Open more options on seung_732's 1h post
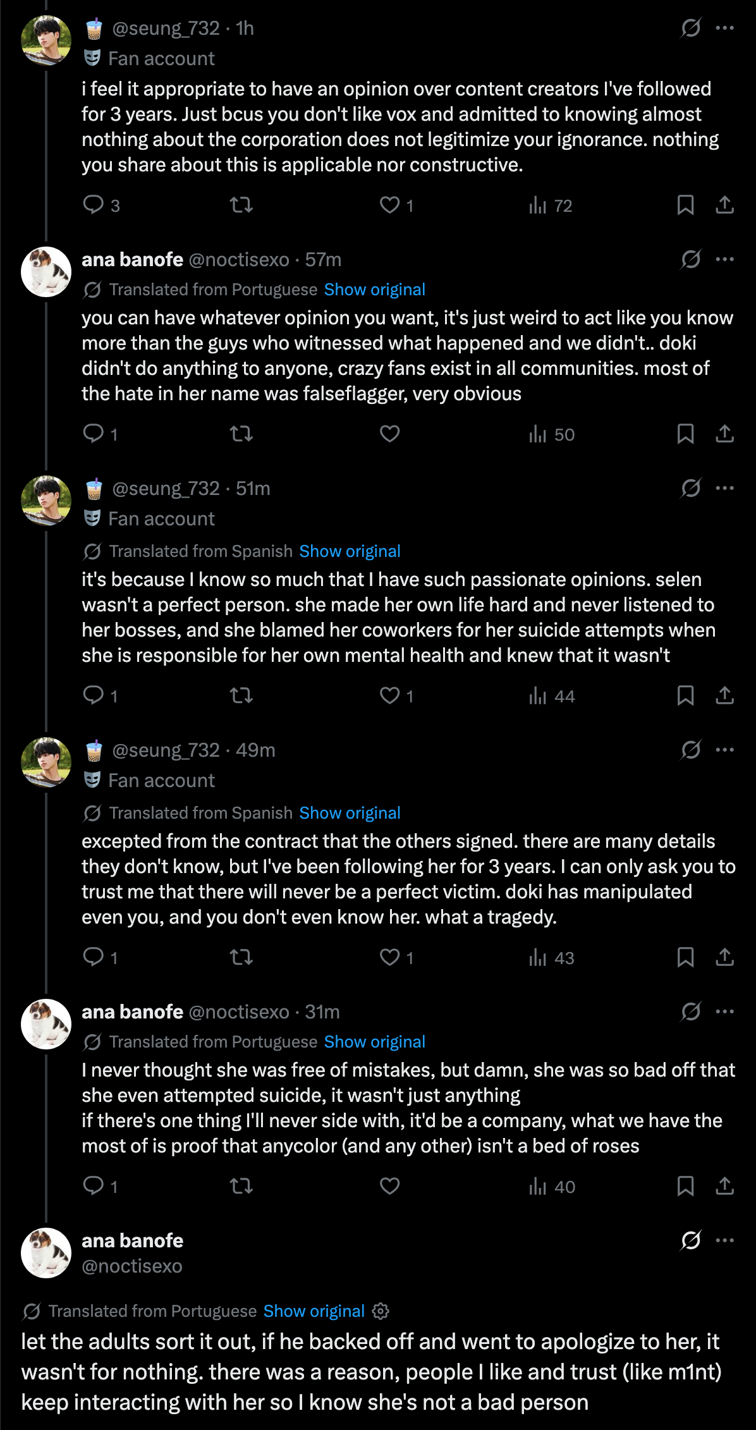 click(724, 28)
